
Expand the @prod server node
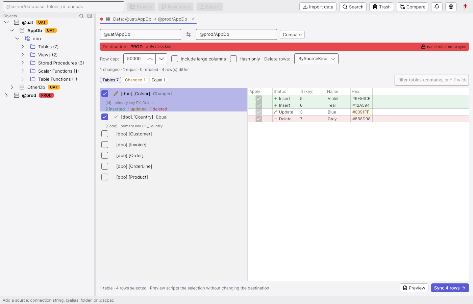6,95
